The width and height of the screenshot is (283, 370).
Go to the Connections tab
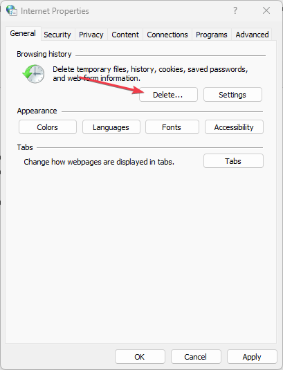(167, 35)
